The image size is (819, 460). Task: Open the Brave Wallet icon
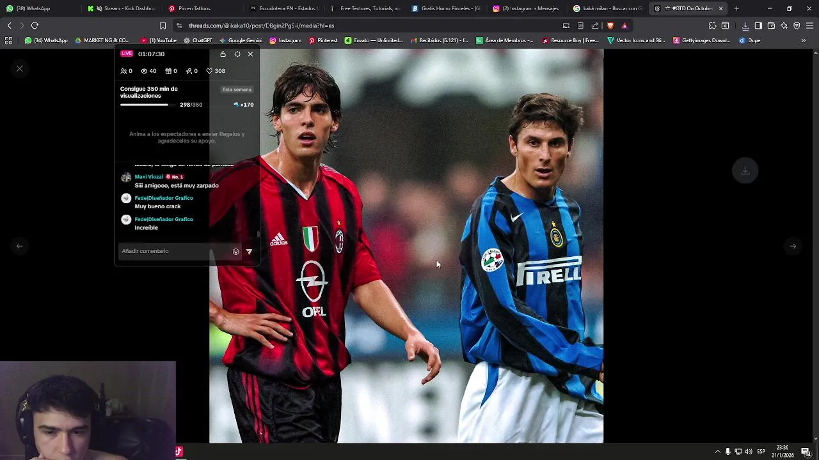click(771, 26)
